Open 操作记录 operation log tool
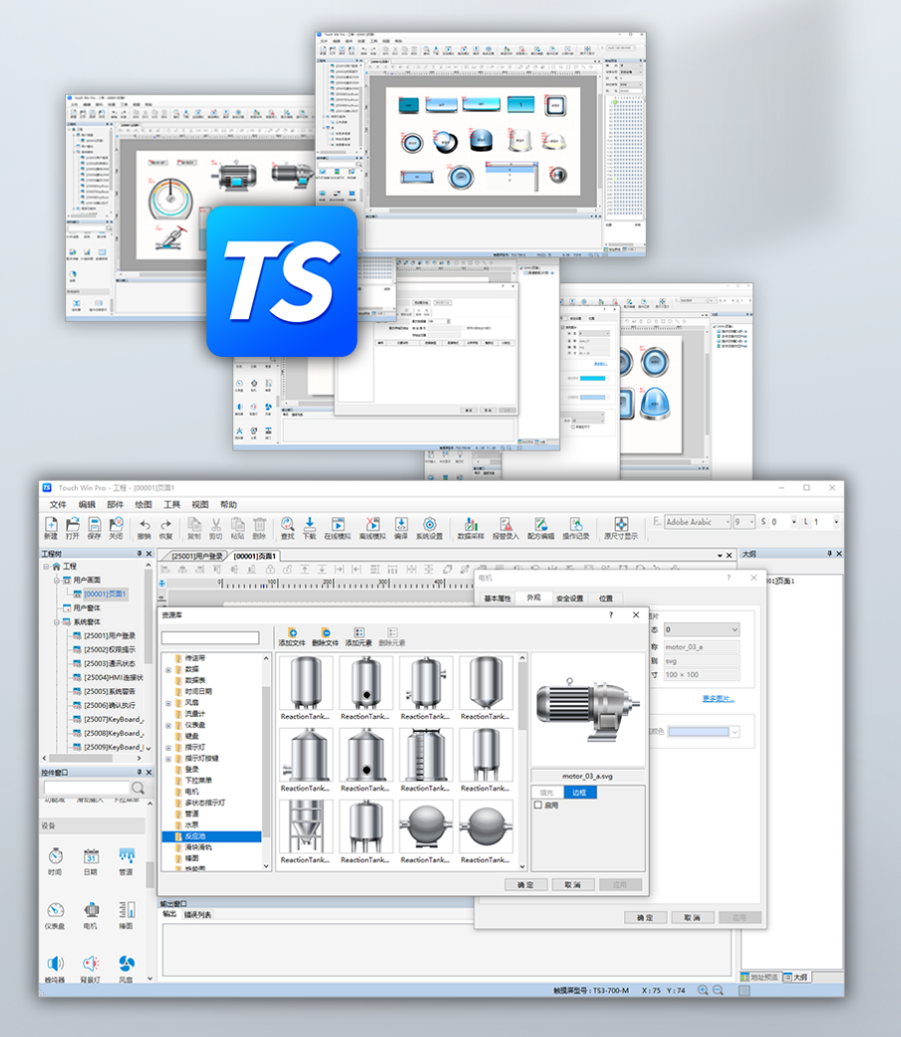This screenshot has height=1037, width=901. point(576,527)
